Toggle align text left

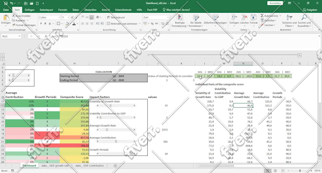82,24
